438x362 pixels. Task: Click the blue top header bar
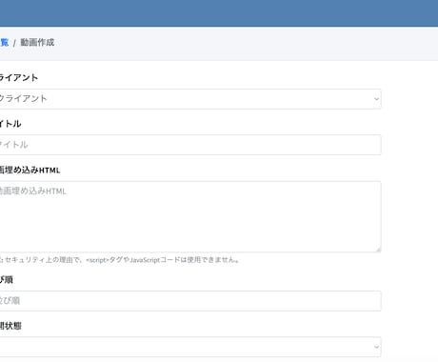[219, 13]
